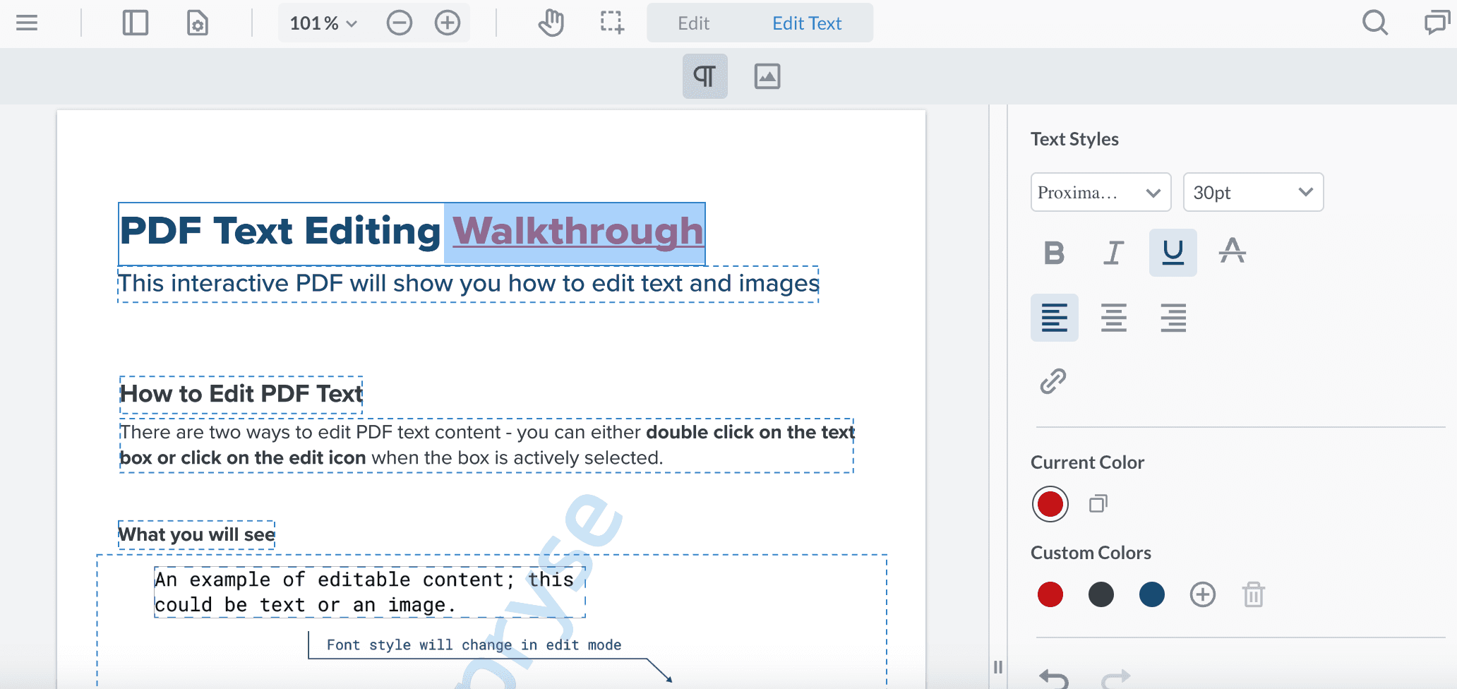The height and width of the screenshot is (689, 1457).
Task: Expand the Proxima font family dropdown
Action: (1100, 193)
